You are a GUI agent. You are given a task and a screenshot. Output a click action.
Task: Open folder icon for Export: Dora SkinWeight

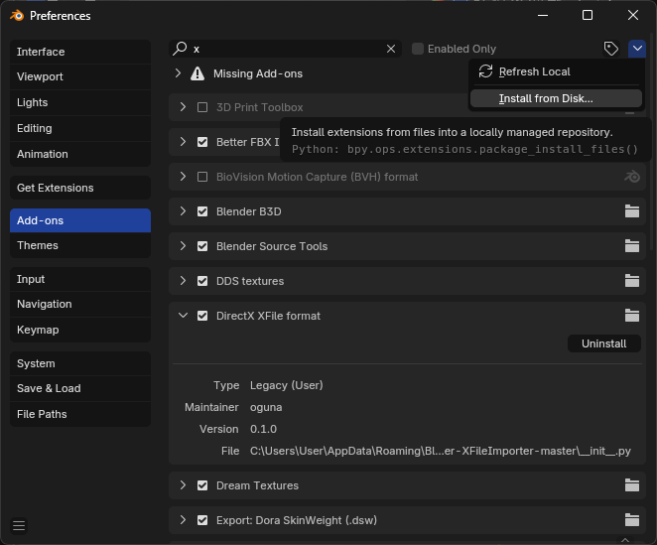coord(632,520)
